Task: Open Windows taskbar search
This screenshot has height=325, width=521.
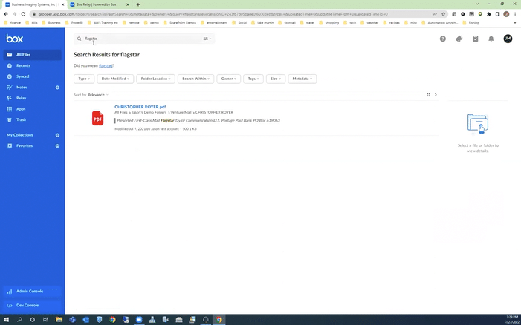Action: pos(19,320)
